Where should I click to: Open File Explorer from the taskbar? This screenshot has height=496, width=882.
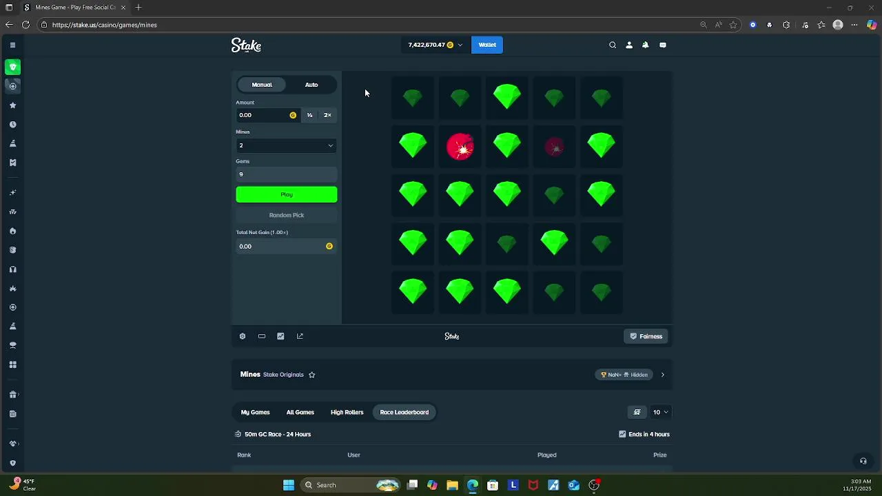(452, 485)
